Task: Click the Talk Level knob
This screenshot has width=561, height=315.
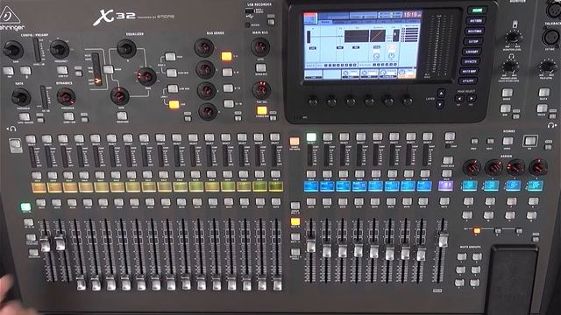Action: tap(547, 66)
